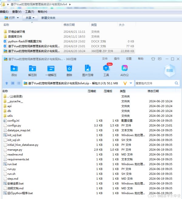Click the 扫描 (Scan) hexagon button

170,70
